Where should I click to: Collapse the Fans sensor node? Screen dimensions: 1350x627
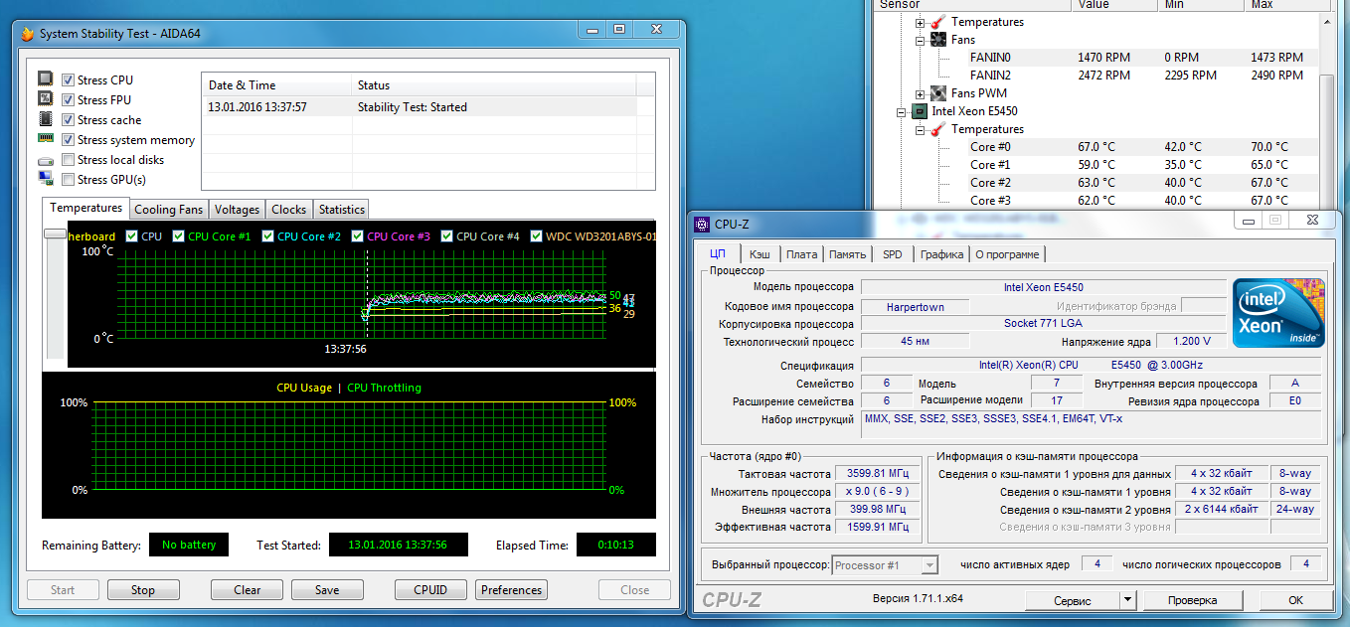tap(921, 40)
